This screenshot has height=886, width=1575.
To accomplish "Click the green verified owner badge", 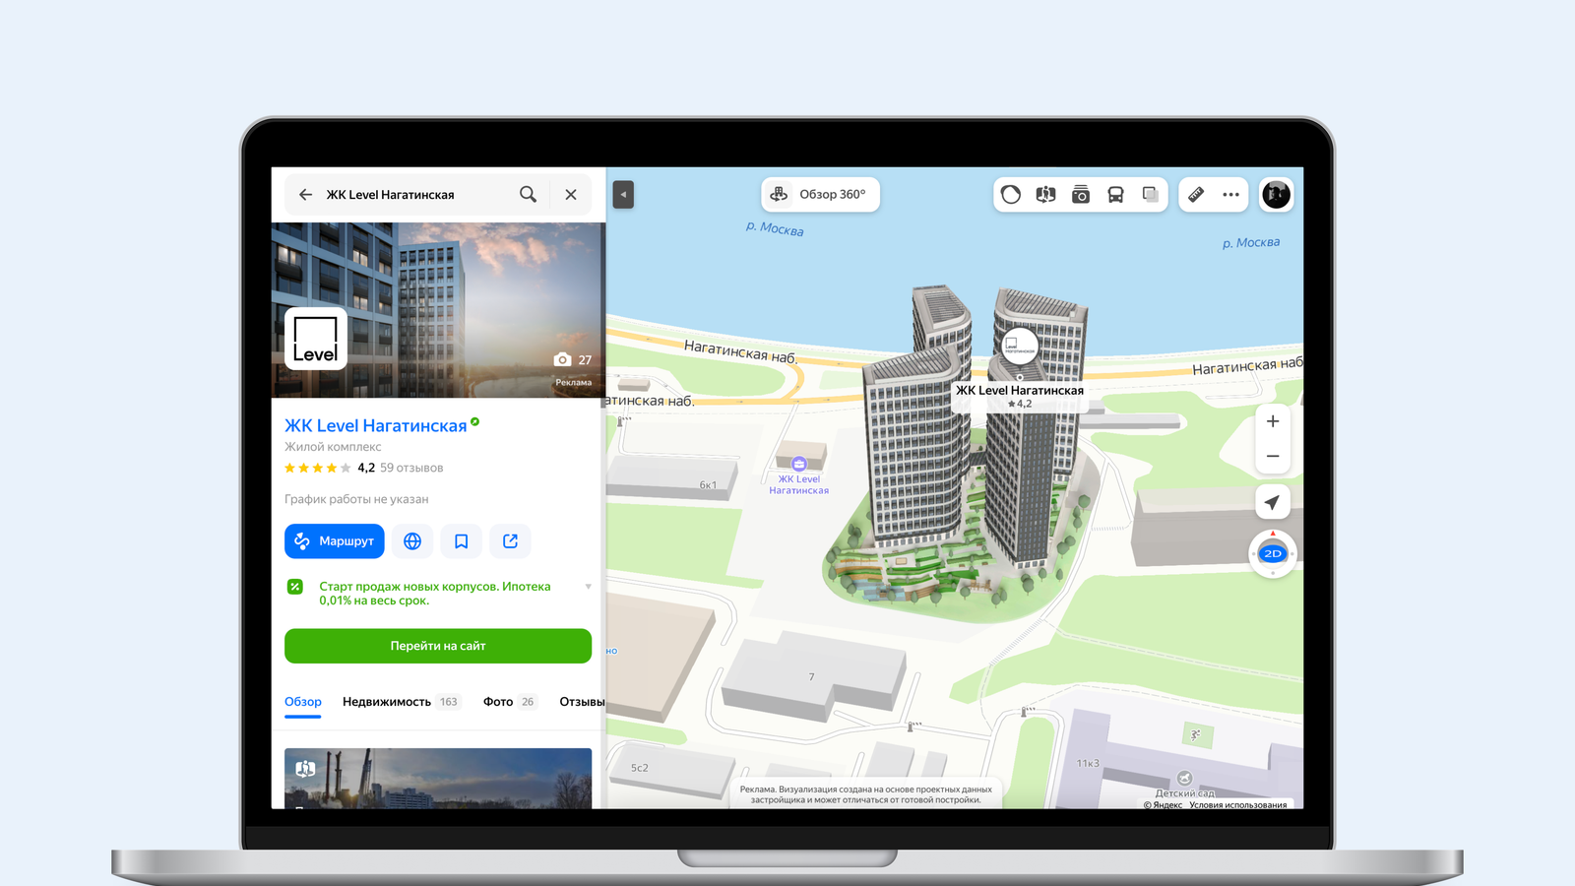I will (475, 422).
